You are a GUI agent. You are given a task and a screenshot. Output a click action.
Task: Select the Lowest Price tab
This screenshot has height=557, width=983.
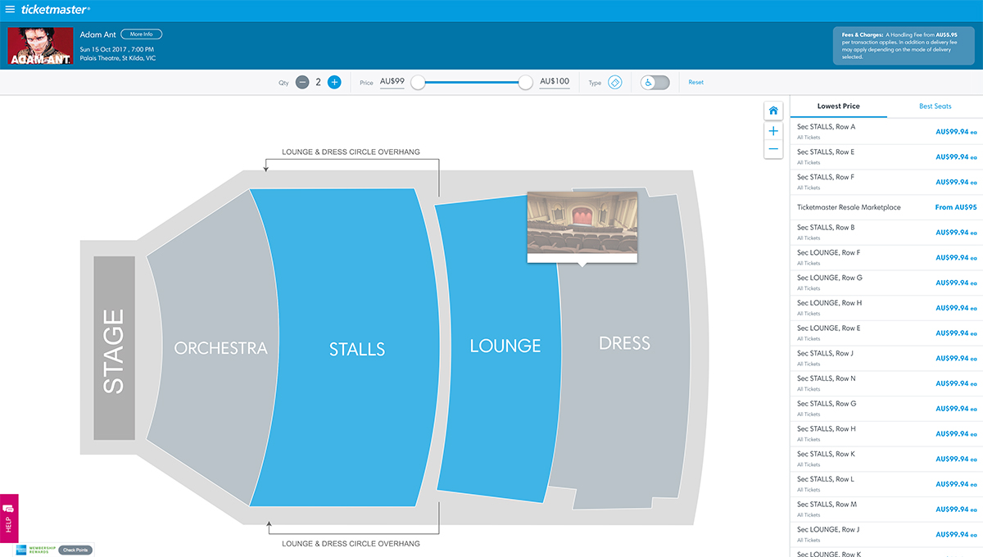click(838, 106)
